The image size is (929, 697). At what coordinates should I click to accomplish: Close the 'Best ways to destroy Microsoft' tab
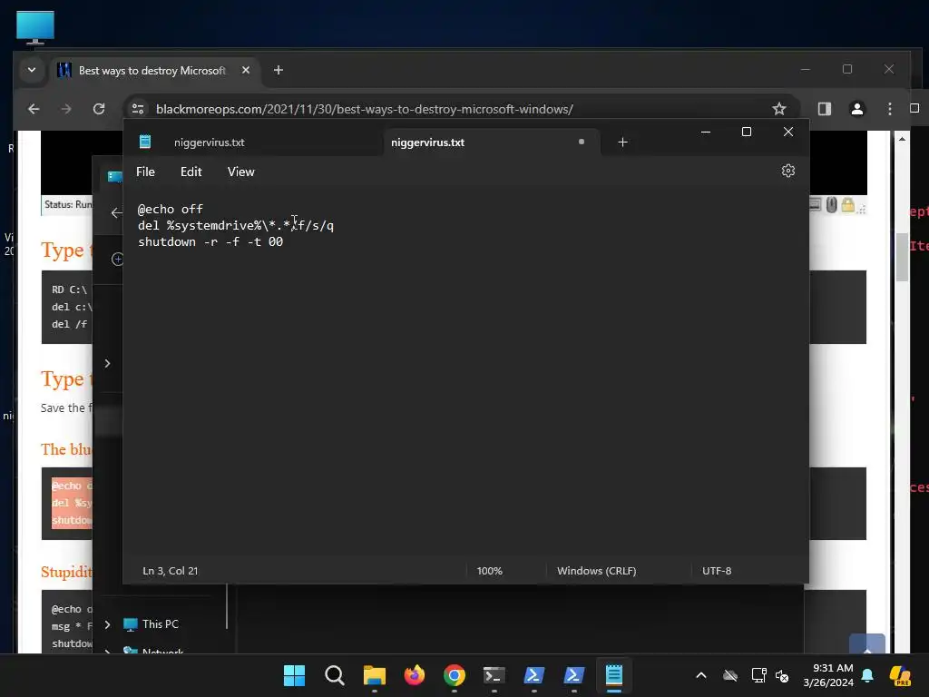pyautogui.click(x=245, y=70)
